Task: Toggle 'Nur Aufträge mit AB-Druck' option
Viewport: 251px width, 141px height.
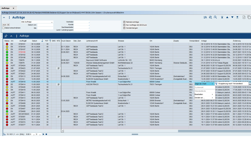Action: (x=124, y=25)
